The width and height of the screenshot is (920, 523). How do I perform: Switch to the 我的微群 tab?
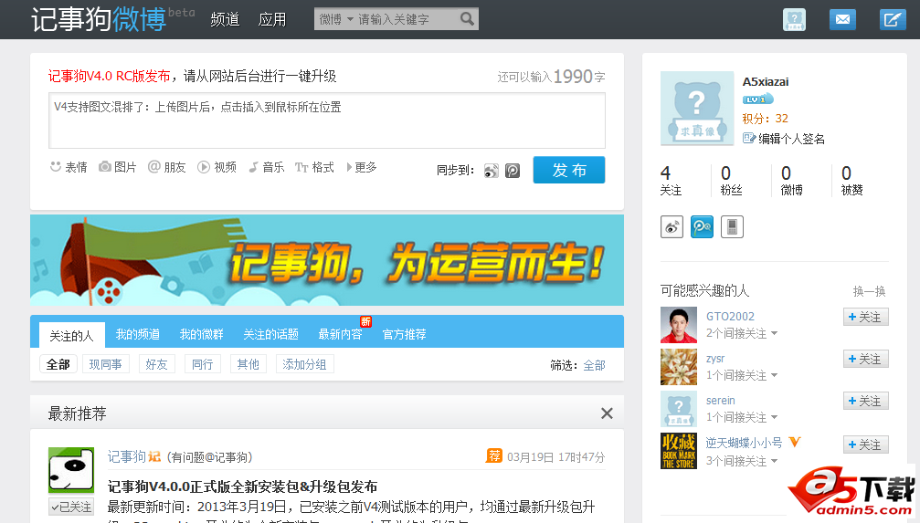201,334
